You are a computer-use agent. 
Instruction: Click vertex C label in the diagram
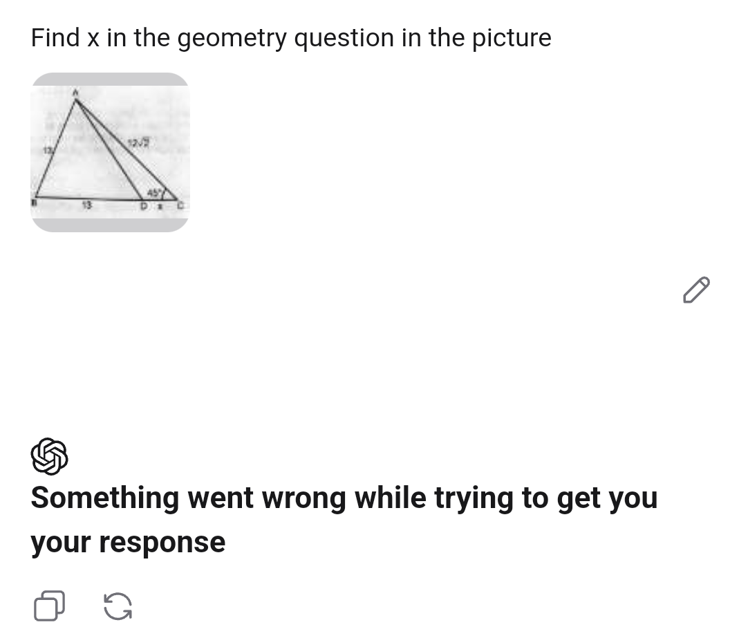pyautogui.click(x=180, y=206)
